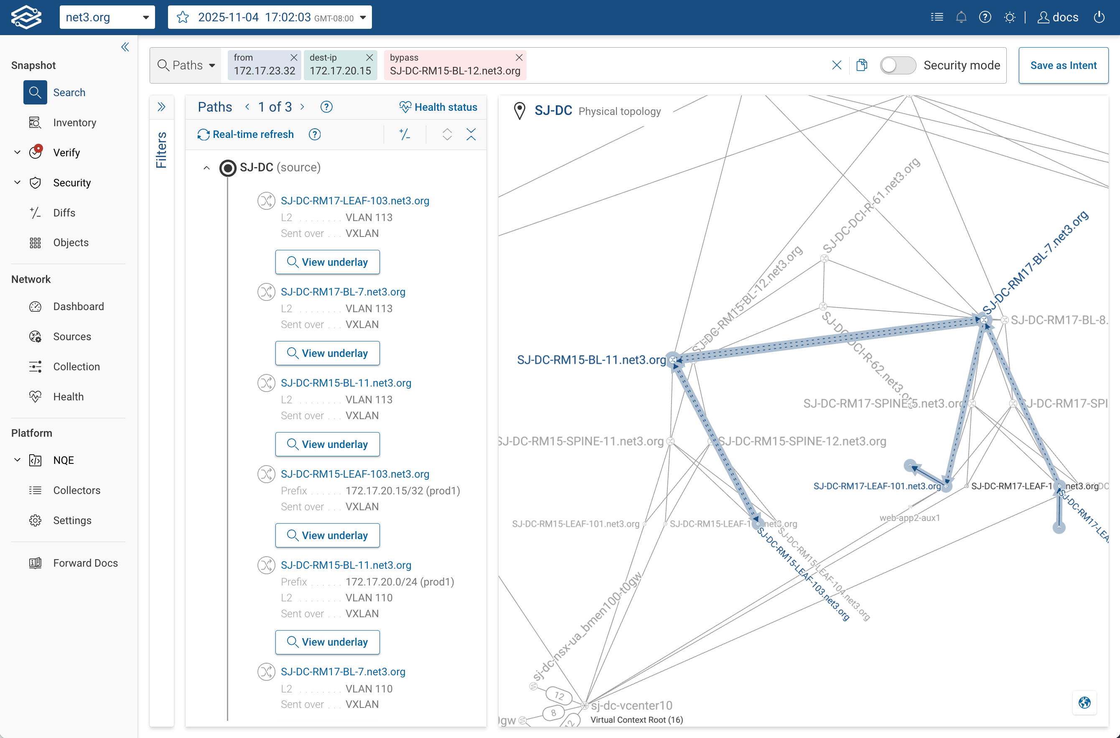Collapse the NQE section in the sidebar

coord(18,460)
